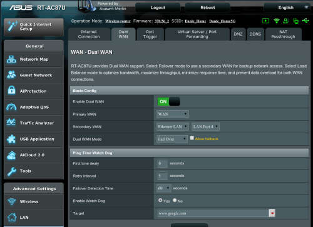Click the Wireless signal icon in sidebar
The width and height of the screenshot is (313, 227).
tap(11, 201)
